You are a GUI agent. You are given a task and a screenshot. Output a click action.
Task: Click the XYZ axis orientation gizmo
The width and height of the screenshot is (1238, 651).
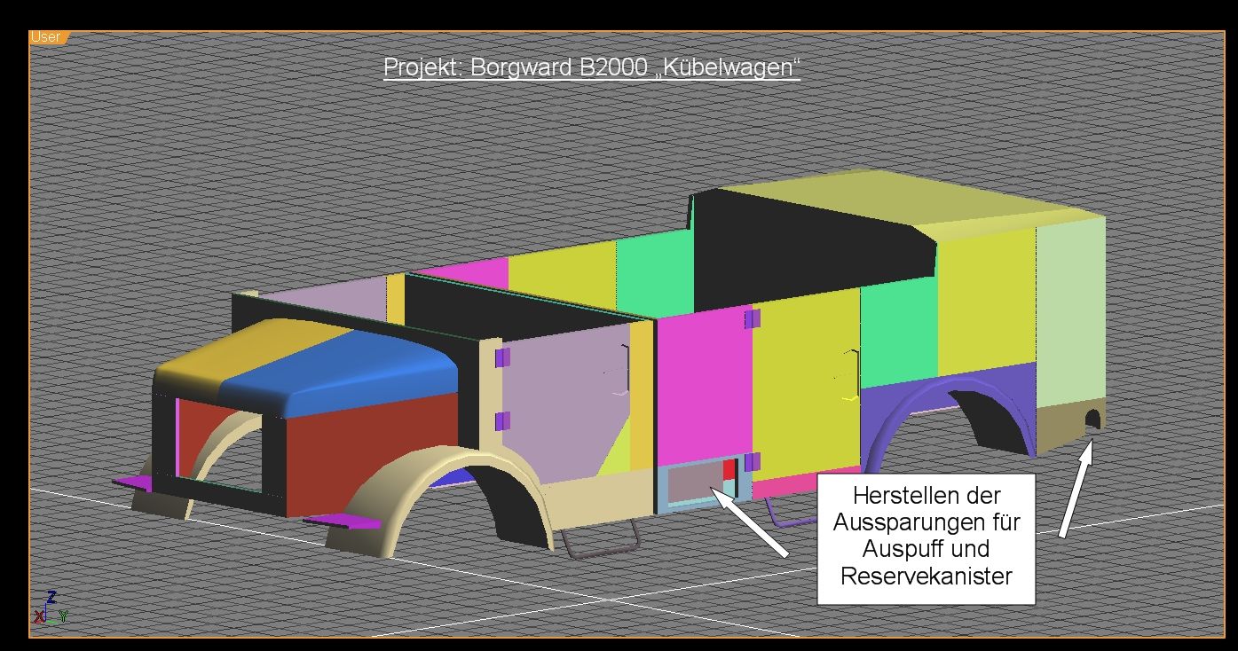tap(51, 609)
